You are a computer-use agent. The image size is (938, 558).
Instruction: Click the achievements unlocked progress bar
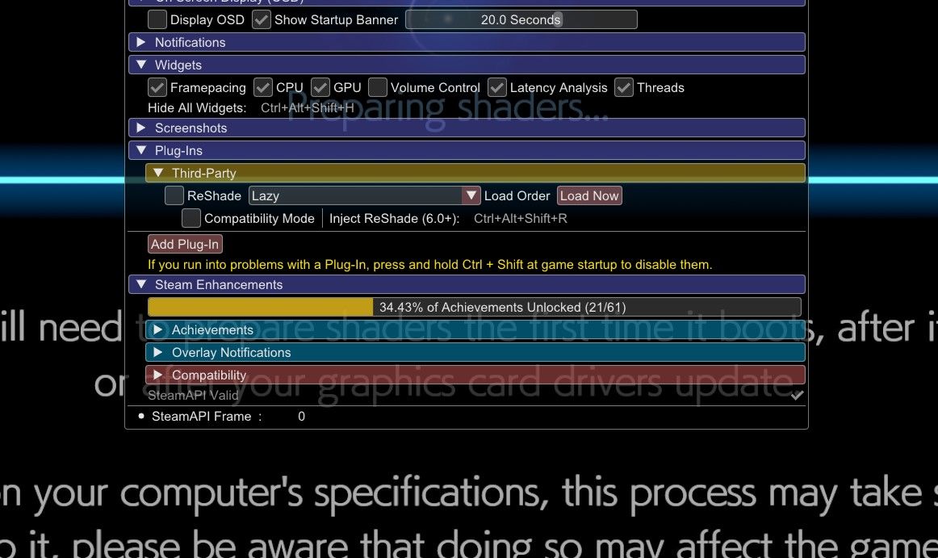click(475, 307)
